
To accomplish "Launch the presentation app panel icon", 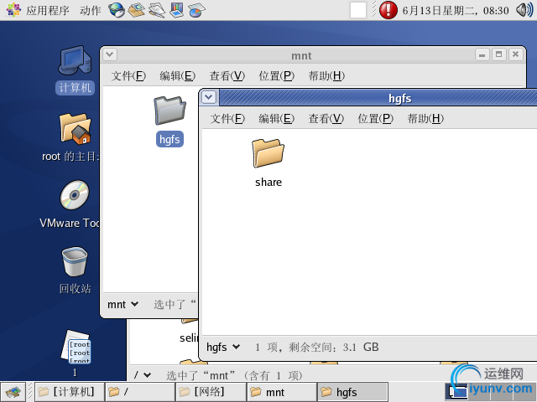I will (177, 10).
